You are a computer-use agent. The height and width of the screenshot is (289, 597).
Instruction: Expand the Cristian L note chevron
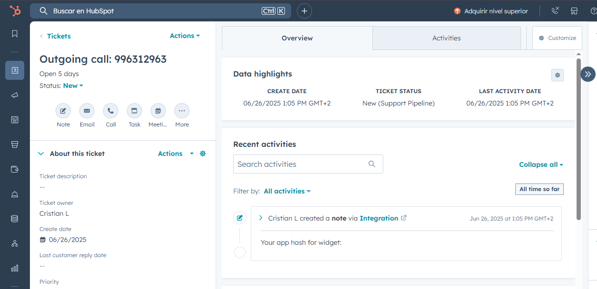point(261,218)
